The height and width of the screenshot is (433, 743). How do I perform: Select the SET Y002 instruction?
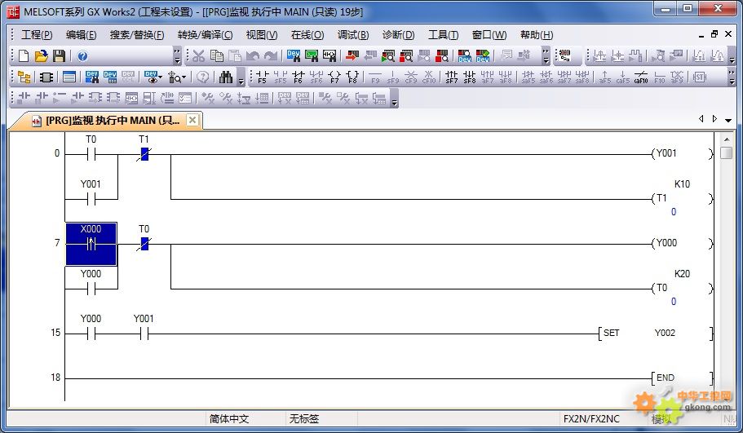click(656, 333)
